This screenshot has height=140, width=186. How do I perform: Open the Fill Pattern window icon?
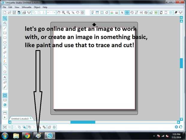[x=102, y=13]
